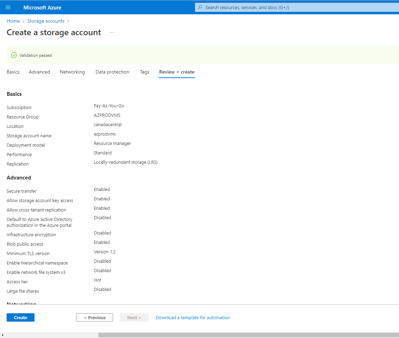Viewport: 399px width, 338px height.
Task: Click the Performance label
Action: click(x=19, y=154)
